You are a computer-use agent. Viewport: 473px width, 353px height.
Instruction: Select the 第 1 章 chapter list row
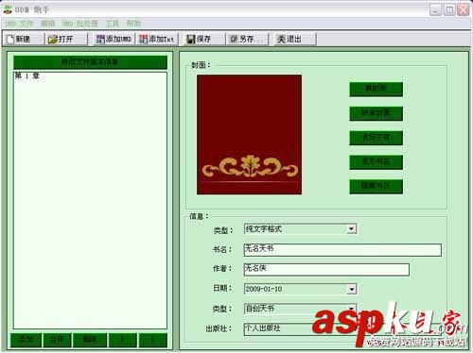[90, 76]
